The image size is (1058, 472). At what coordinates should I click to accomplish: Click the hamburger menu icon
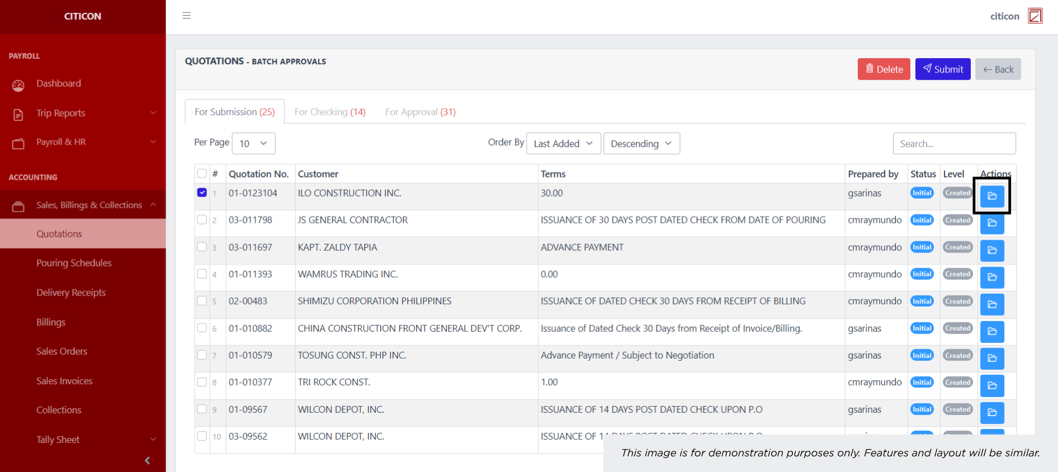[x=187, y=16]
